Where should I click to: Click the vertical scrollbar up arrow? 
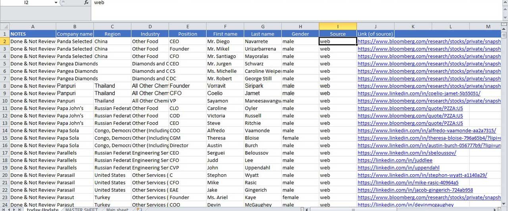tap(504, 30)
